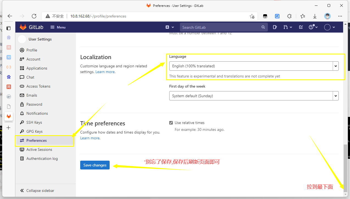Open the Issues icon in the header
This screenshot has width=350, height=199.
pyautogui.click(x=275, y=27)
